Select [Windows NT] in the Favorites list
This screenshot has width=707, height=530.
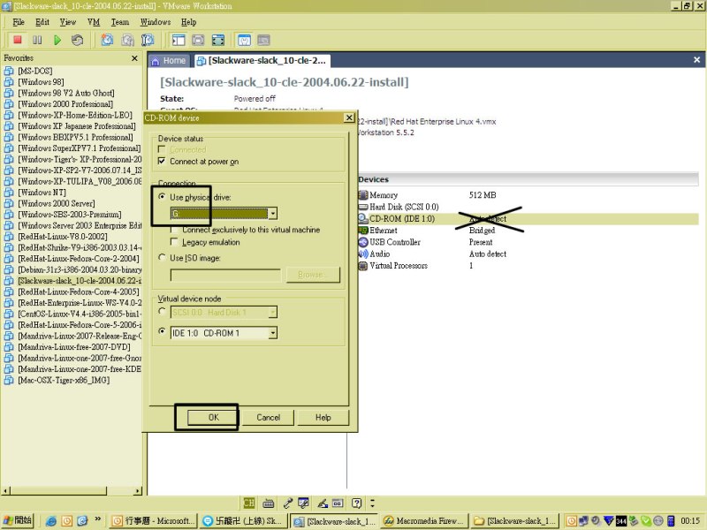tap(42, 192)
